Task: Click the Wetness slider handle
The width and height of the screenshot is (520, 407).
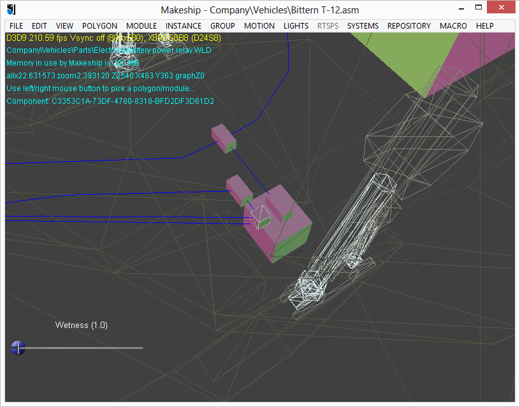Action: click(18, 348)
